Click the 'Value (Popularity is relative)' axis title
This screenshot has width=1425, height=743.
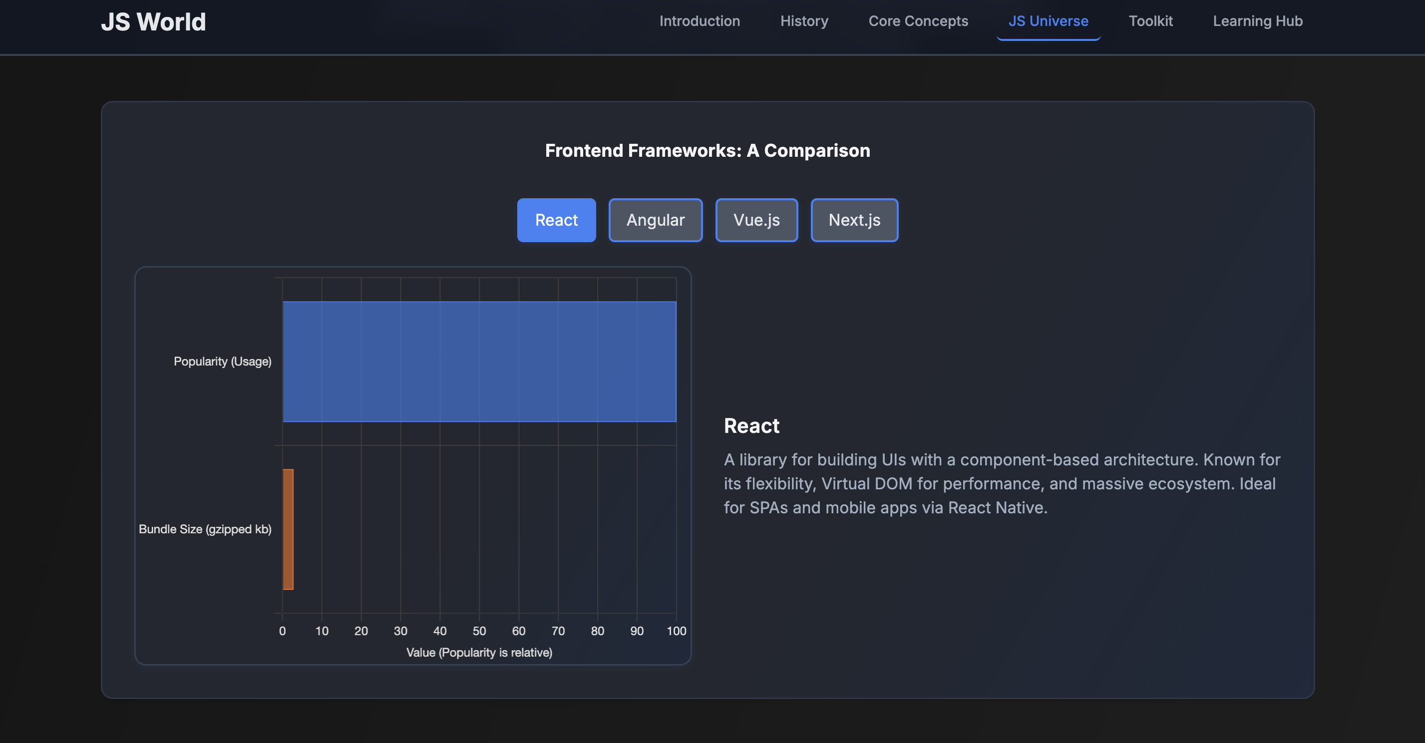[x=479, y=652]
